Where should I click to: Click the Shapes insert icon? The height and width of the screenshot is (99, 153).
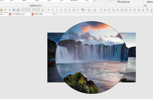point(83,10)
